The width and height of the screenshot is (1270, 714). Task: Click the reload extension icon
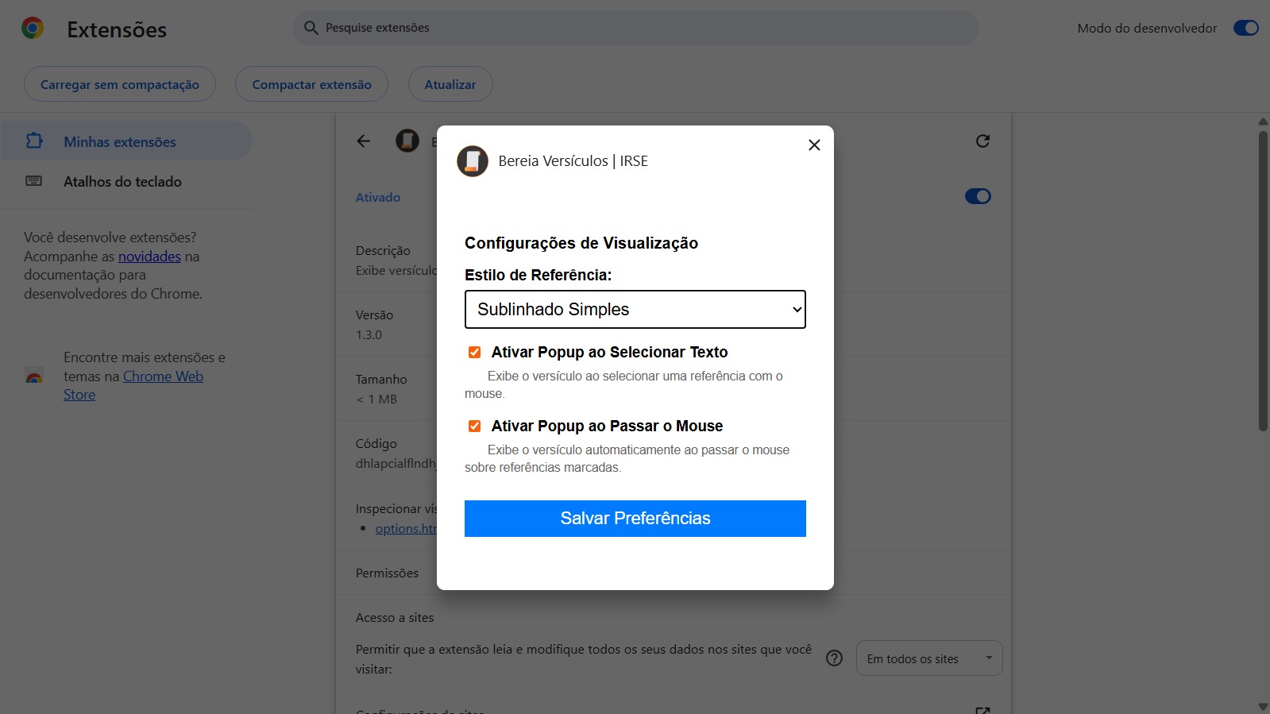point(982,141)
